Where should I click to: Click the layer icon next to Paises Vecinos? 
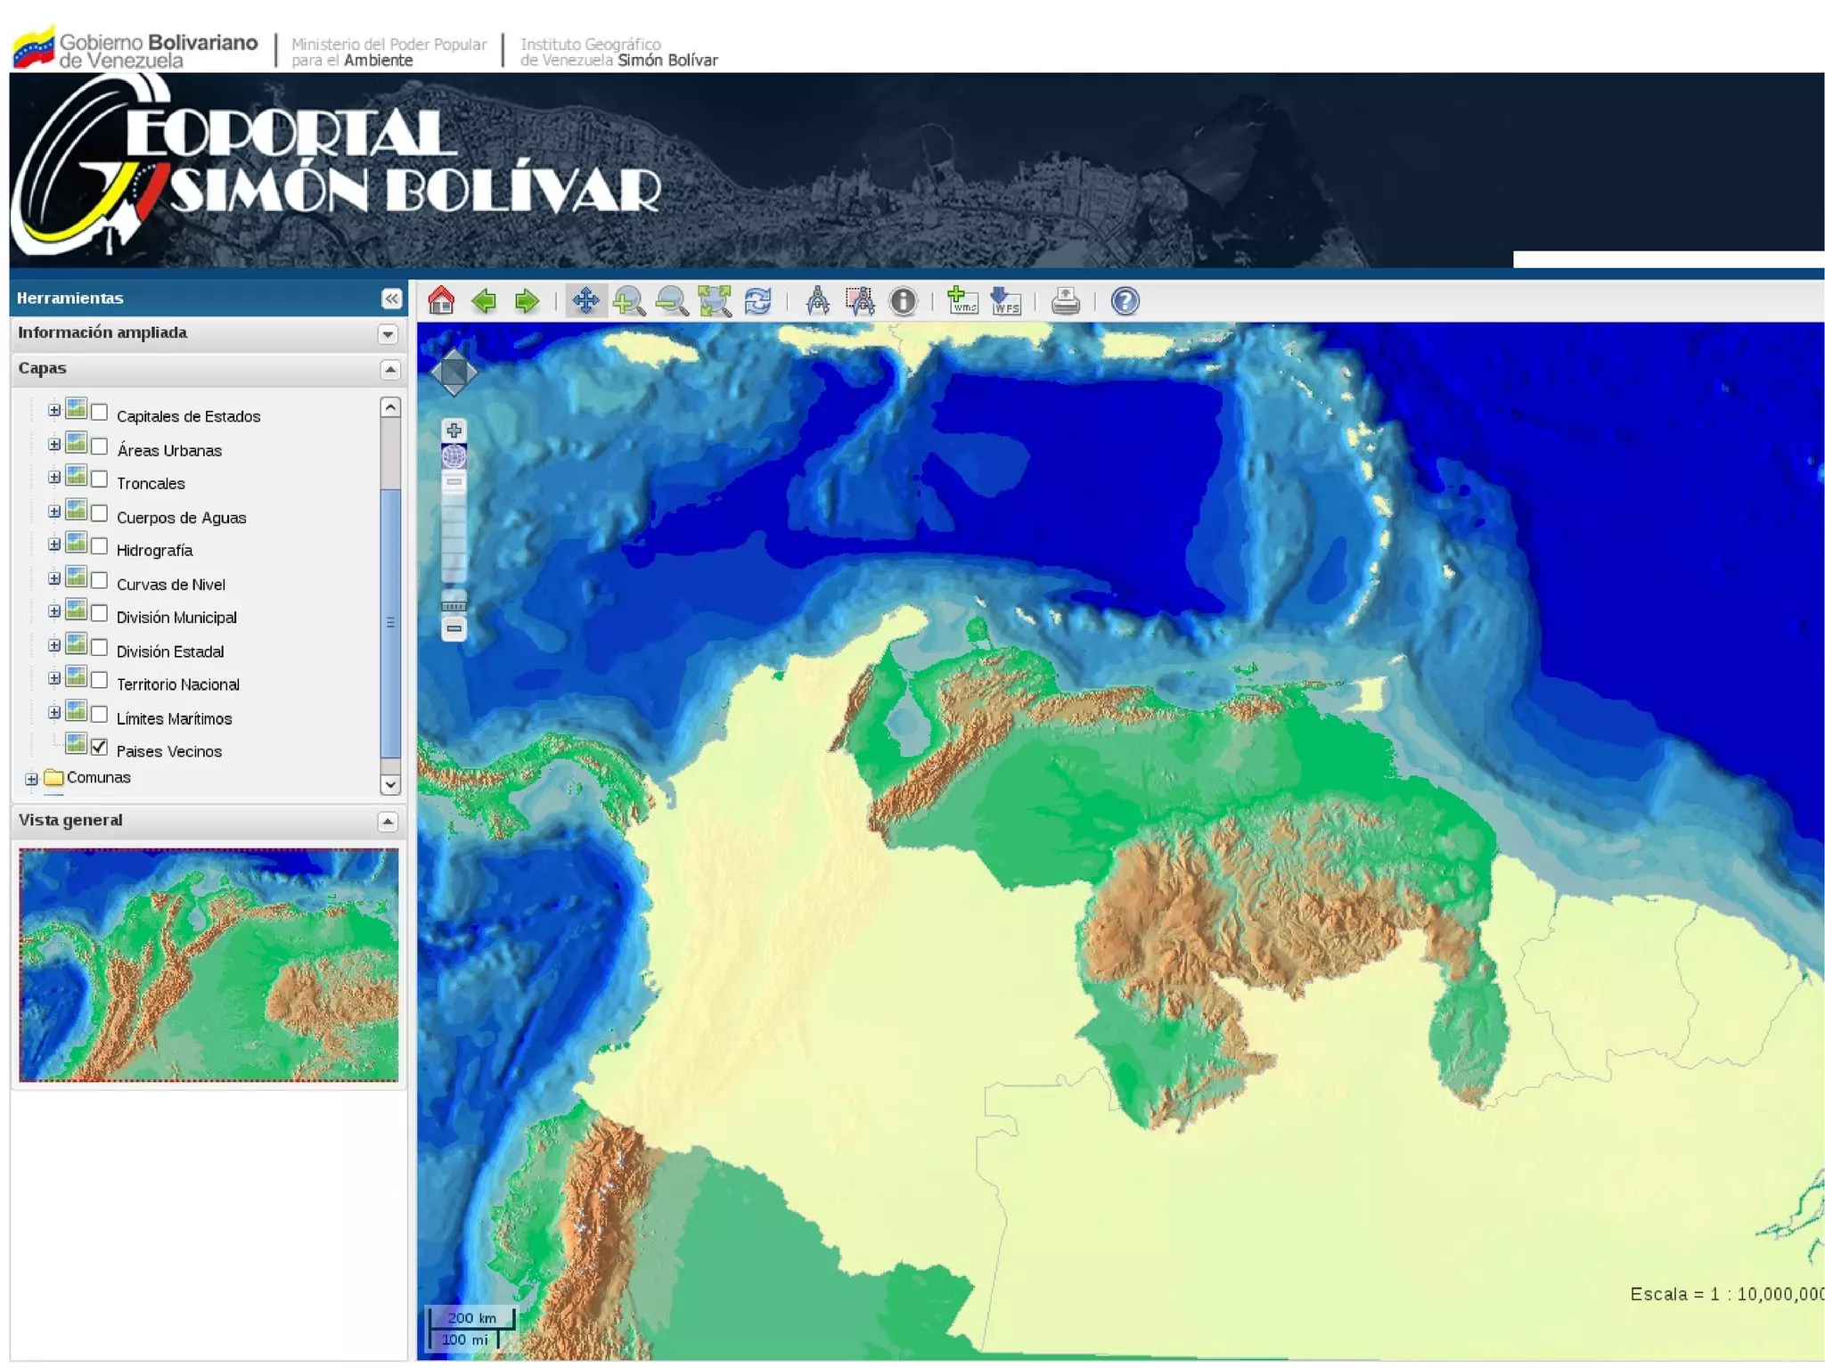[77, 743]
